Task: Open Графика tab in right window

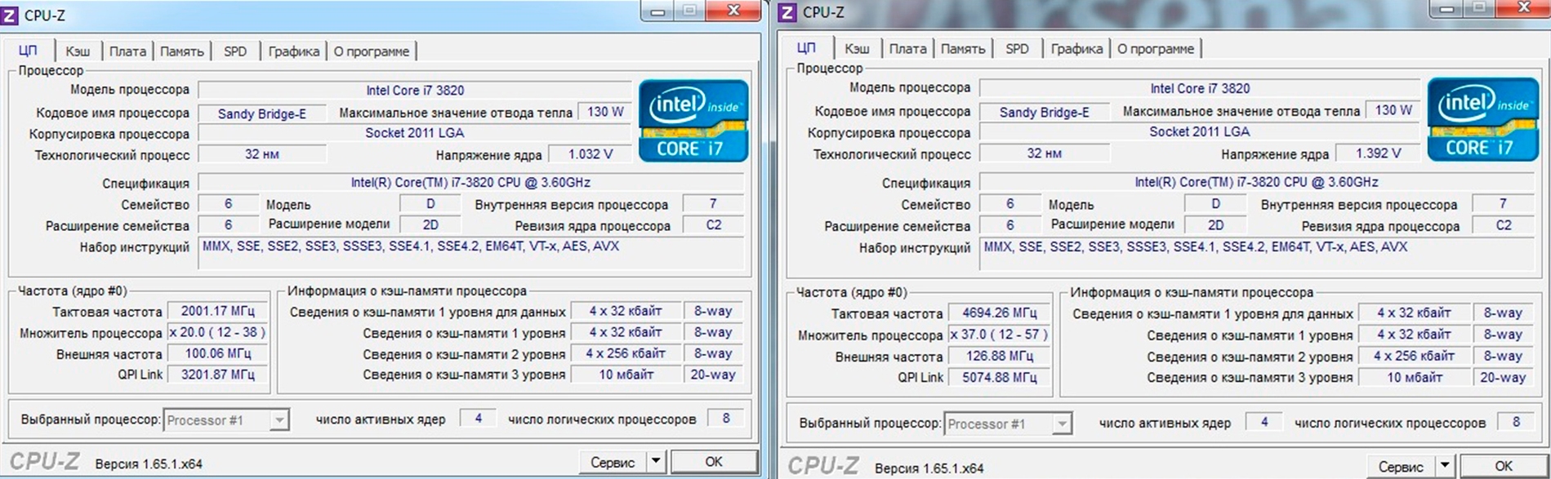Action: tap(1076, 49)
